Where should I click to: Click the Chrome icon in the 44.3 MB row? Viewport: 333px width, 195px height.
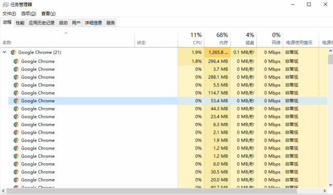coord(16,109)
